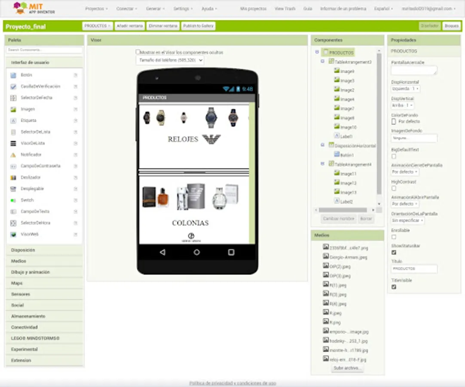The height and width of the screenshot is (387, 465).
Task: Enable the BigDefaultText checkbox
Action: (x=394, y=157)
